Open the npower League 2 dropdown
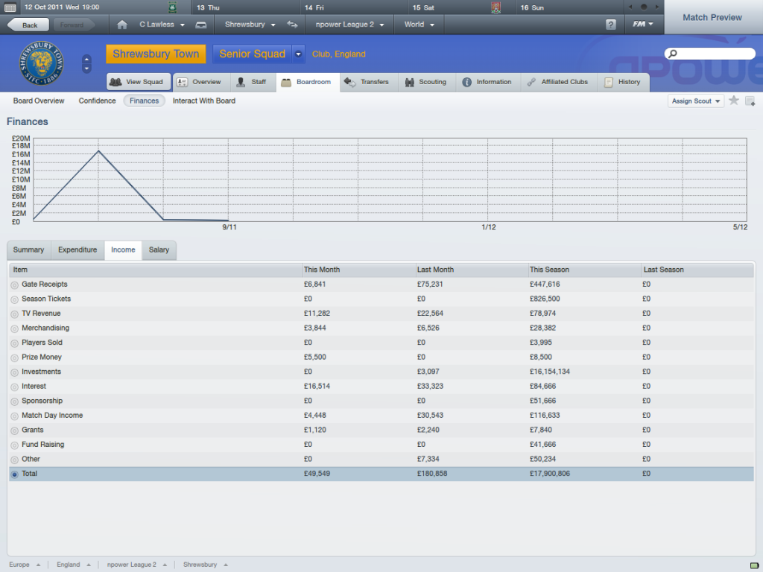This screenshot has height=572, width=763. coord(349,25)
